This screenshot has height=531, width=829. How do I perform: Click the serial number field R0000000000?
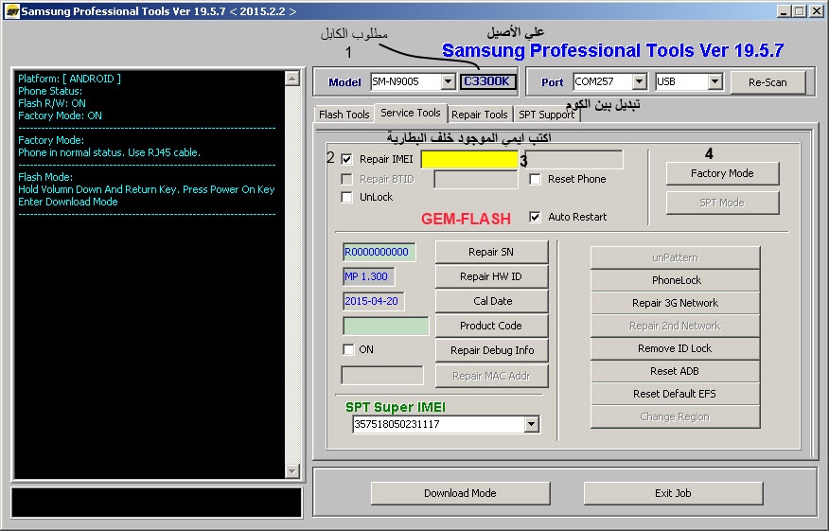click(x=379, y=253)
